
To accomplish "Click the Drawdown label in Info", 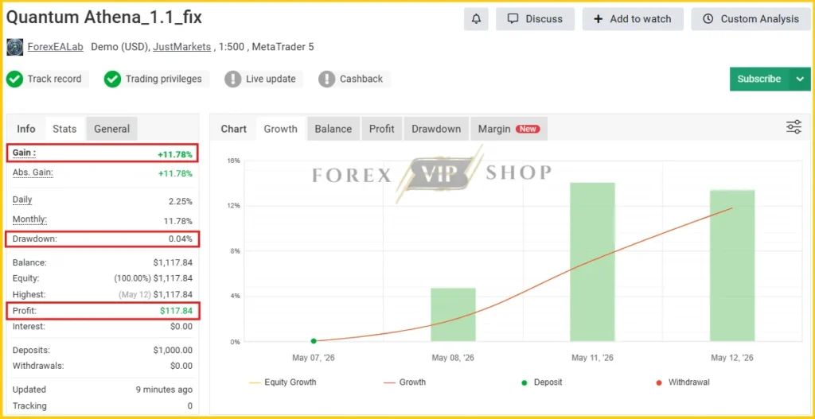I will pyautogui.click(x=35, y=239).
